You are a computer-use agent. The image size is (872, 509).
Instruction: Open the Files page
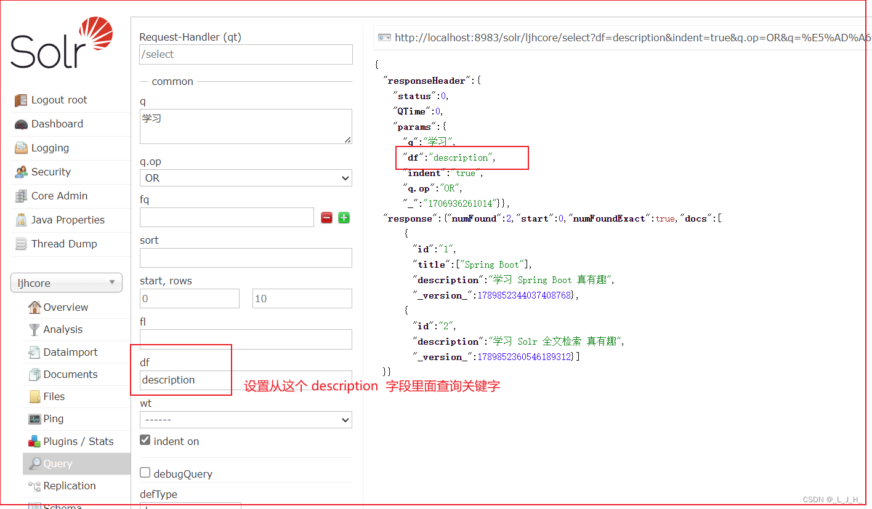pos(54,397)
